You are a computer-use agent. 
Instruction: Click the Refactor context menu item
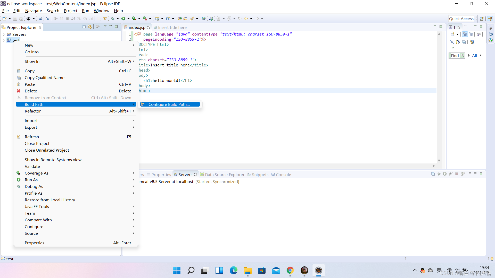pyautogui.click(x=33, y=111)
